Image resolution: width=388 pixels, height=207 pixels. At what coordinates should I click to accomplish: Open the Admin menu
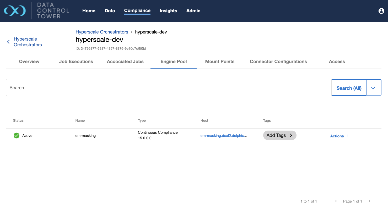[193, 11]
